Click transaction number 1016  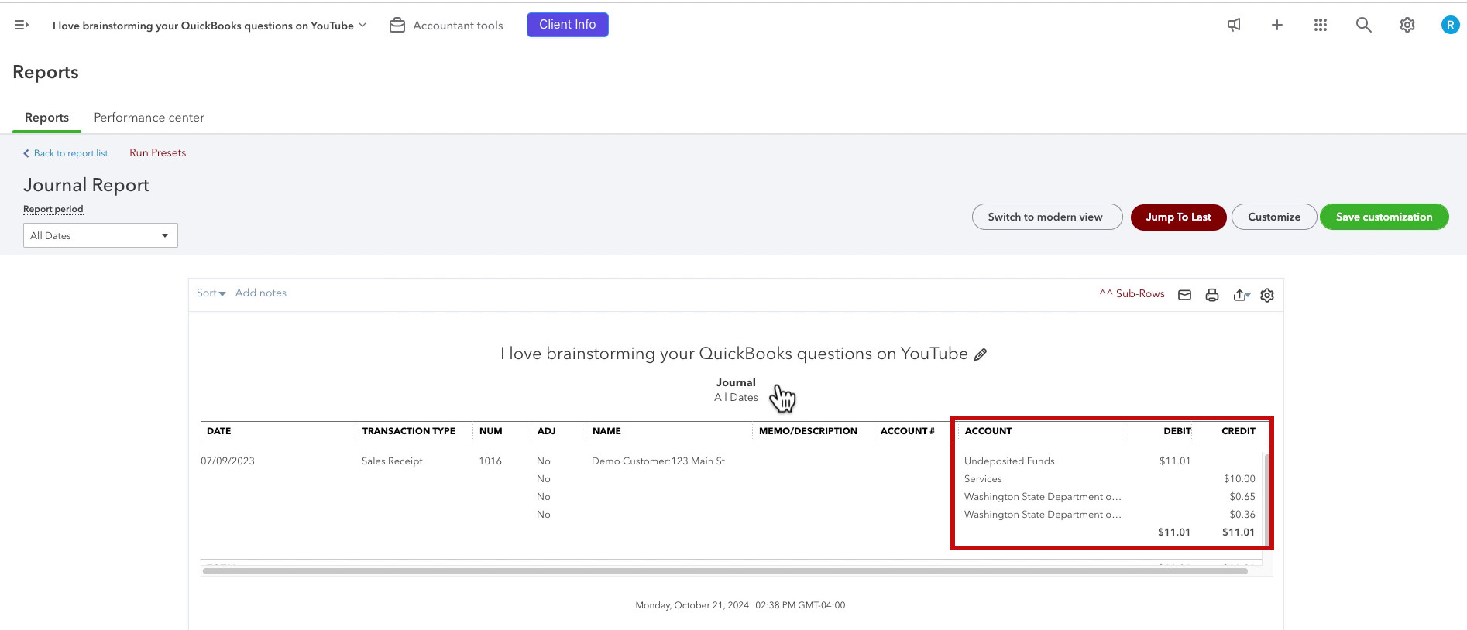pos(490,461)
